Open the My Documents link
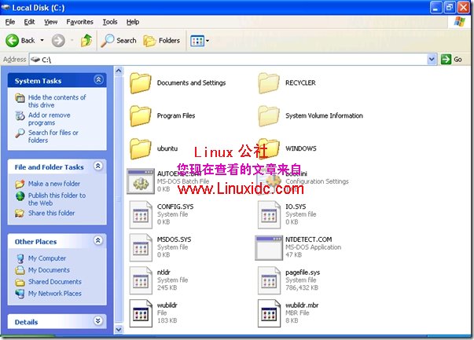Screen dimensions: 474x340 tap(49, 270)
